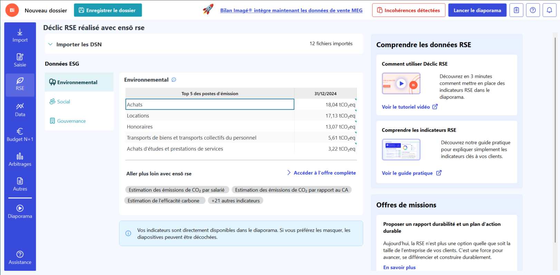Go to Saisie in the sidebar

click(20, 60)
